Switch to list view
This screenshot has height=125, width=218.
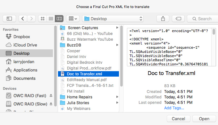51,19
